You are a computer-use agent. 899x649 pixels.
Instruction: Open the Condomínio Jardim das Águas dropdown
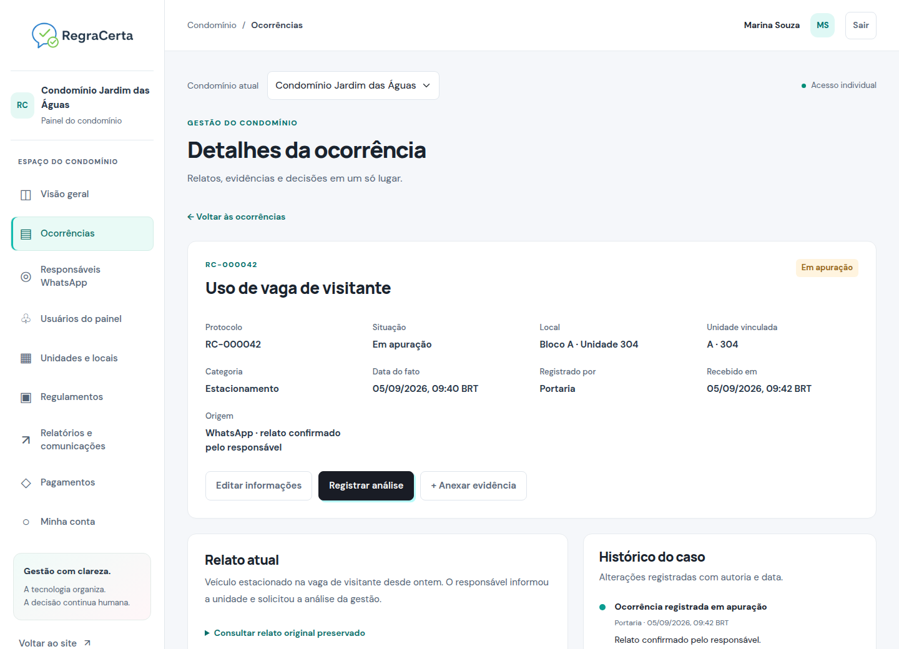coord(353,85)
